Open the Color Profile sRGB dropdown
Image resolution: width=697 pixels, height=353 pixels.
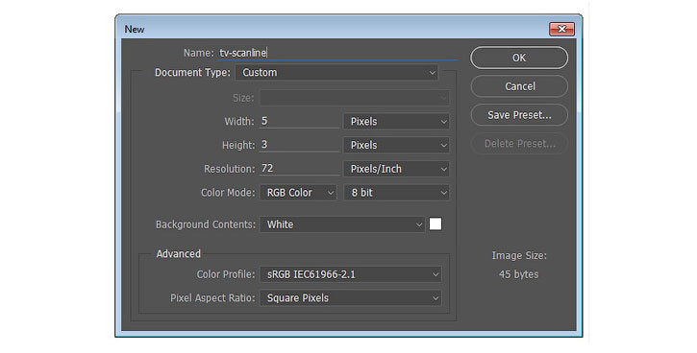click(351, 274)
